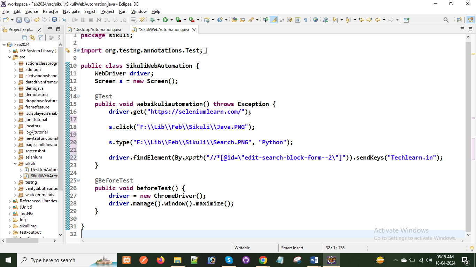Toggle Mark Occurrences highlighter in toolbar
The width and height of the screenshot is (476, 267).
coord(274,20)
